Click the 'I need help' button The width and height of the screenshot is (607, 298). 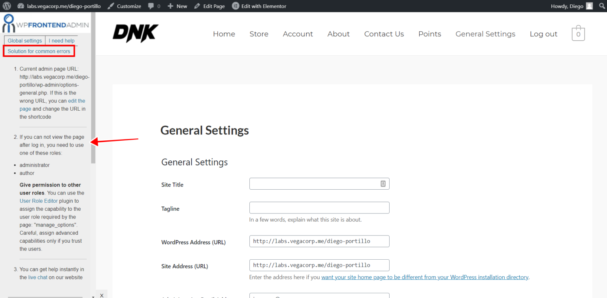(x=62, y=40)
